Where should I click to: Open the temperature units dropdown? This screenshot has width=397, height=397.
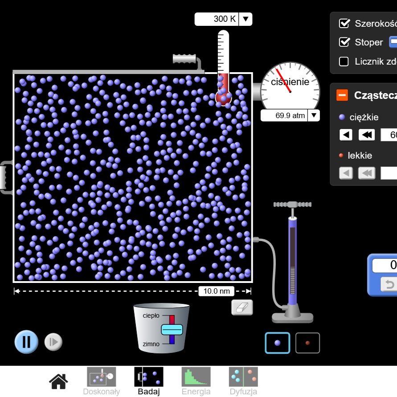(246, 19)
